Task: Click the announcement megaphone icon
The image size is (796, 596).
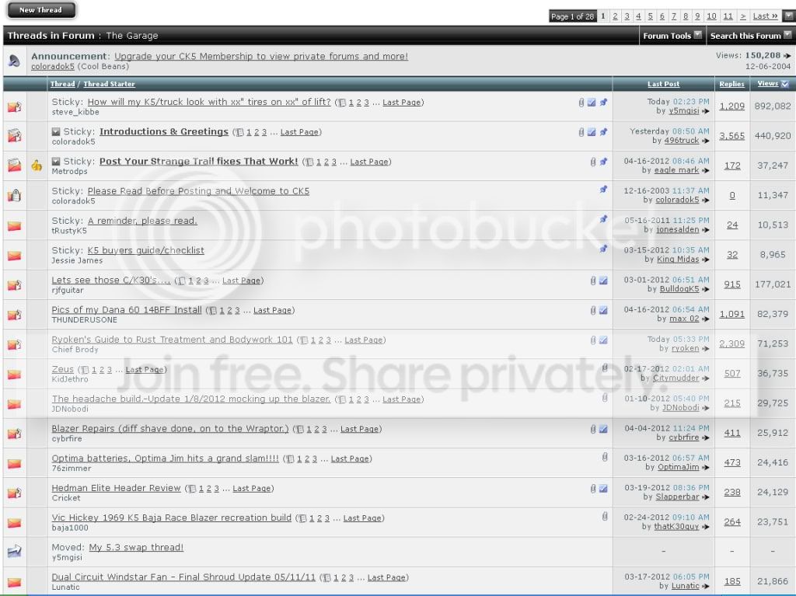Action: (14, 61)
